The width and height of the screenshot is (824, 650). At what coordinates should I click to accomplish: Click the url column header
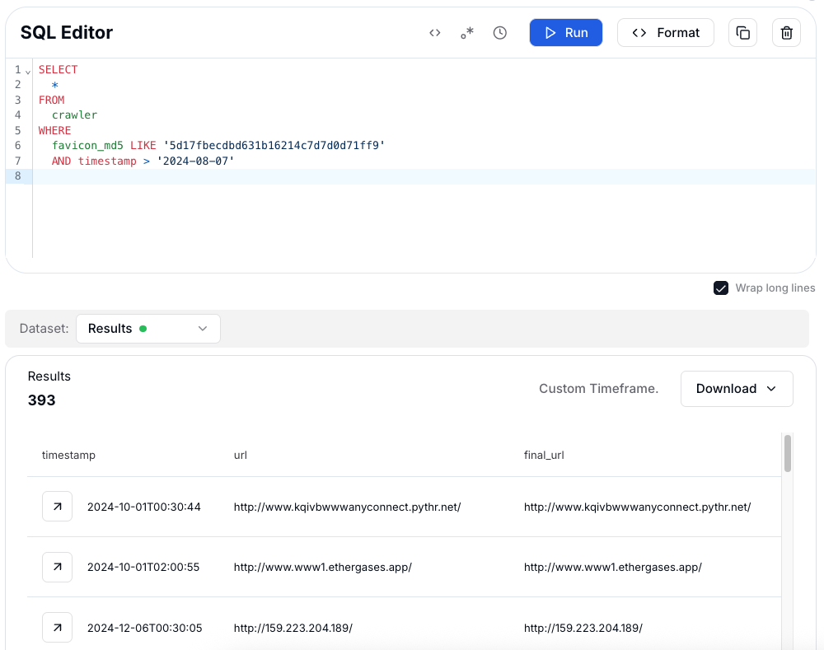tap(240, 455)
